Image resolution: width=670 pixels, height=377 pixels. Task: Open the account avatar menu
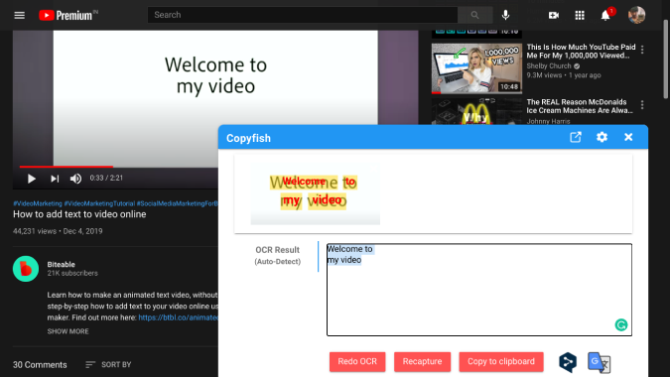pos(636,15)
